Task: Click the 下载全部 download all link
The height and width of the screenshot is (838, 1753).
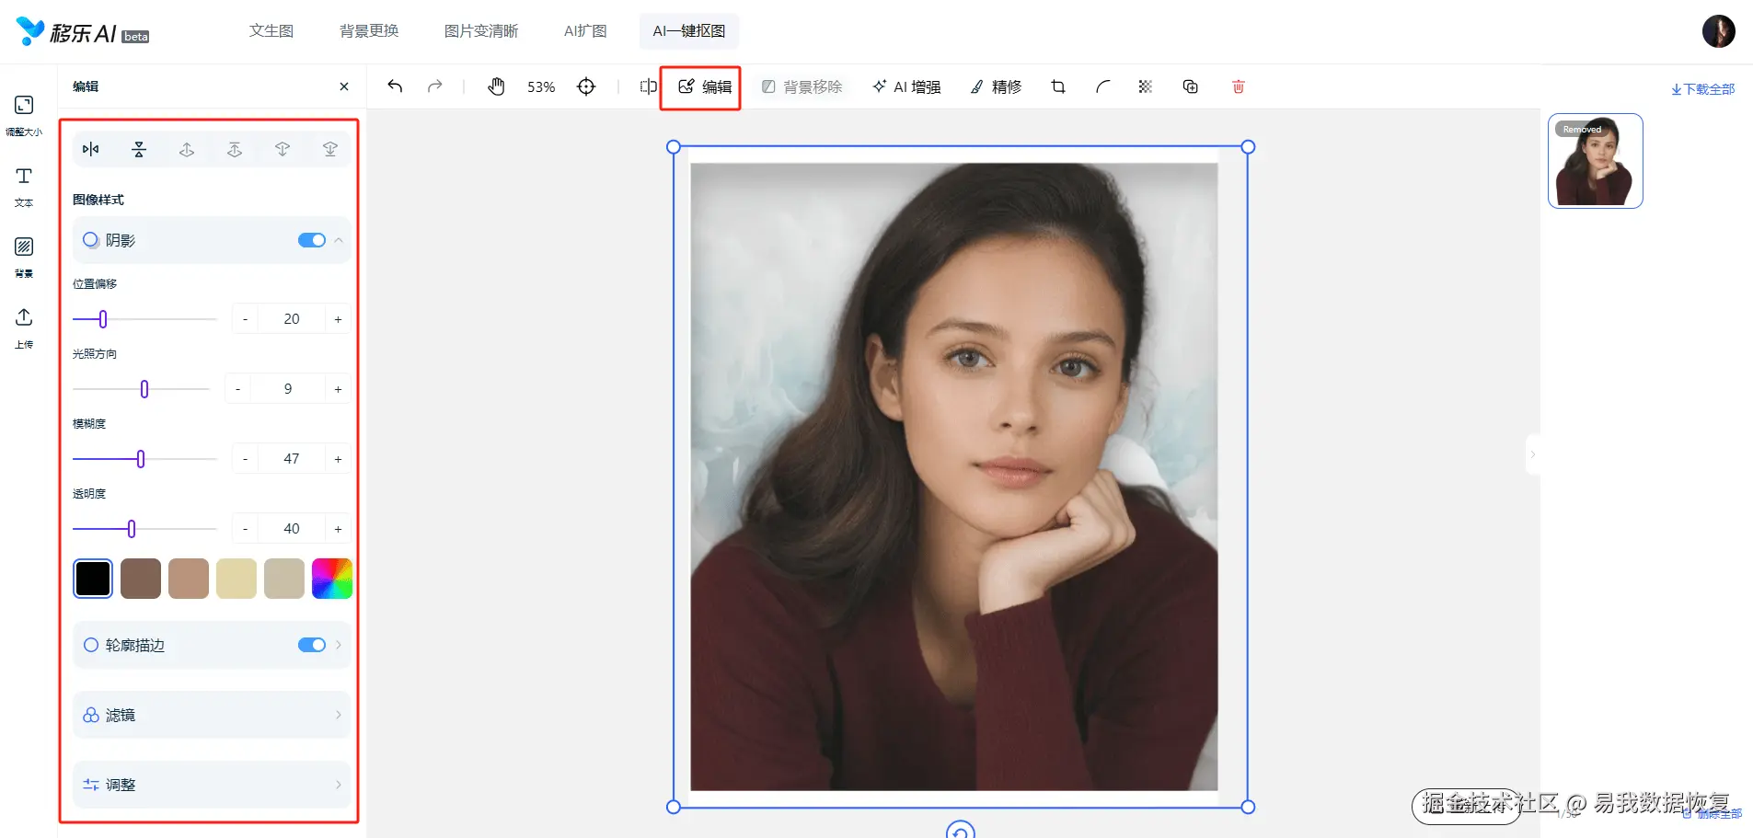Action: (x=1702, y=89)
